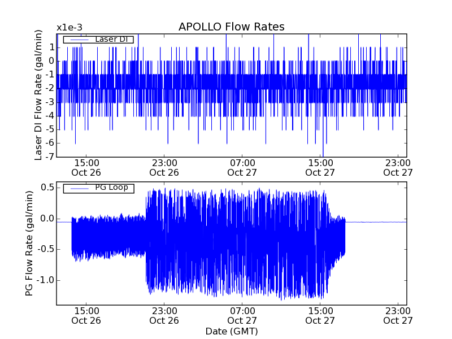Viewport: 452px width, 339px height.
Task: Click the -4 tick on the Laser DI axis
Action: [50, 115]
